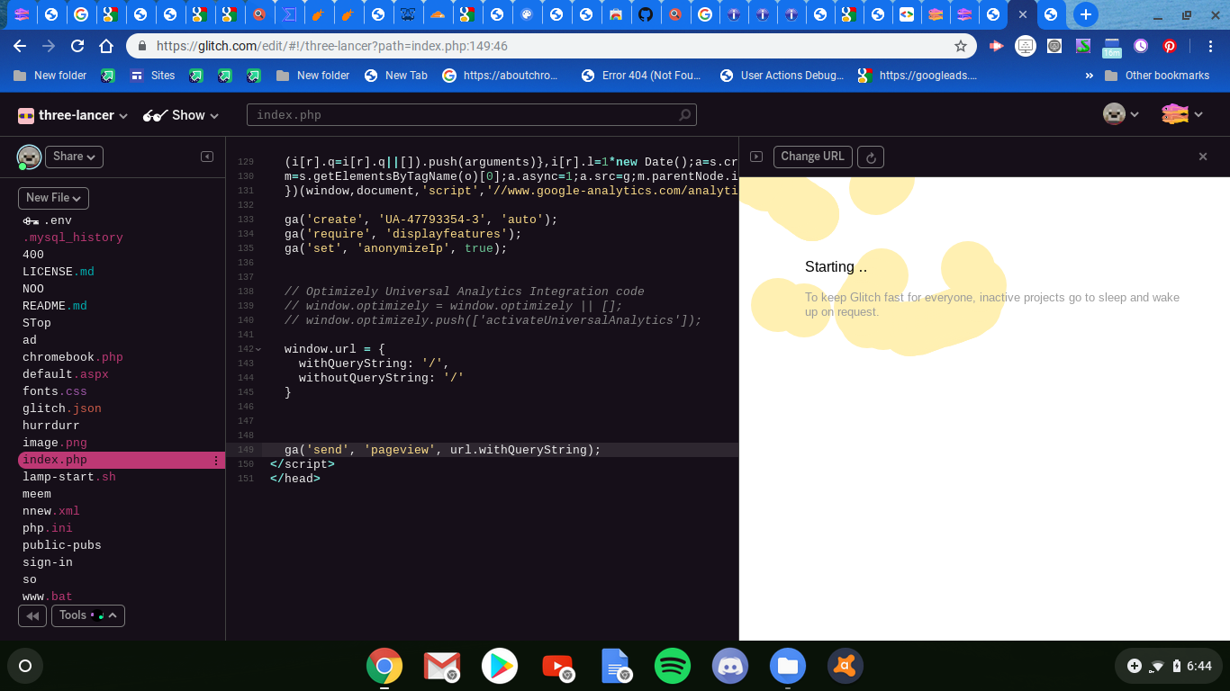This screenshot has width=1230, height=691.
Task: Open the Pinterest extension icon
Action: tap(1170, 46)
